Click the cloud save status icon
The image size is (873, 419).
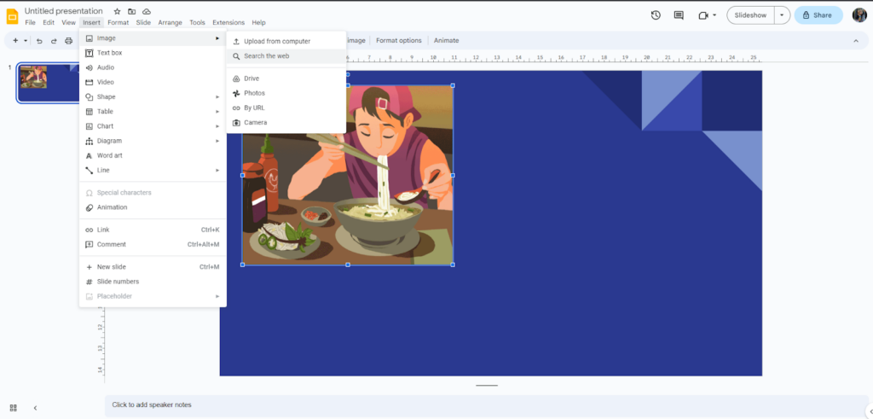[x=147, y=11]
